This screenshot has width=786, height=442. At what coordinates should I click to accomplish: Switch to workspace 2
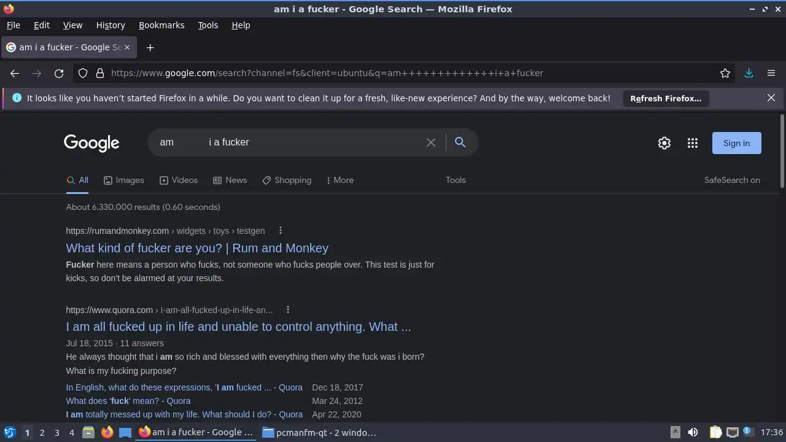(42, 433)
